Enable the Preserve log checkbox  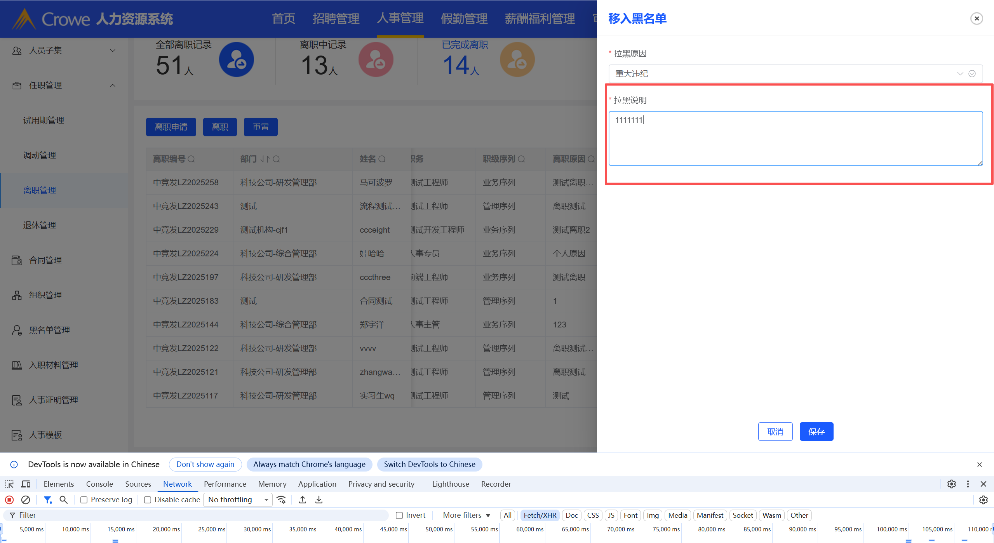coord(84,500)
